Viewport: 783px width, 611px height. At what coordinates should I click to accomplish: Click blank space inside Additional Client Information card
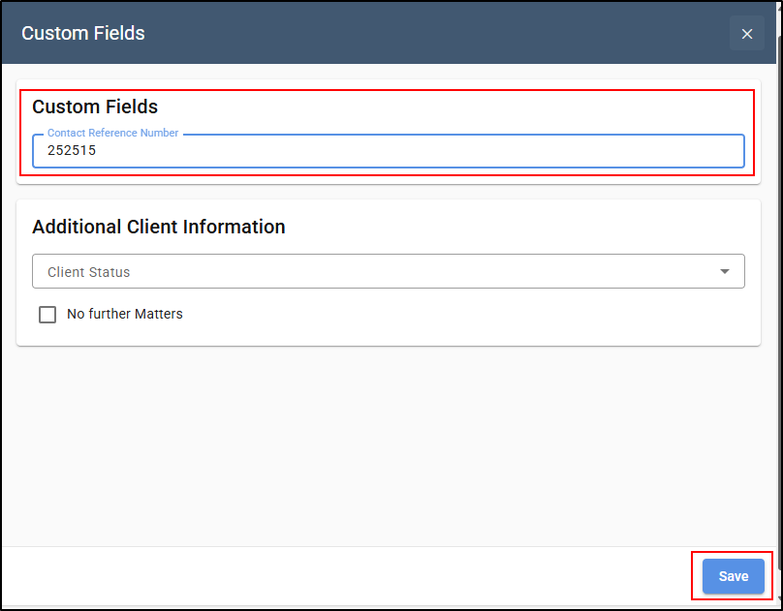point(450,317)
